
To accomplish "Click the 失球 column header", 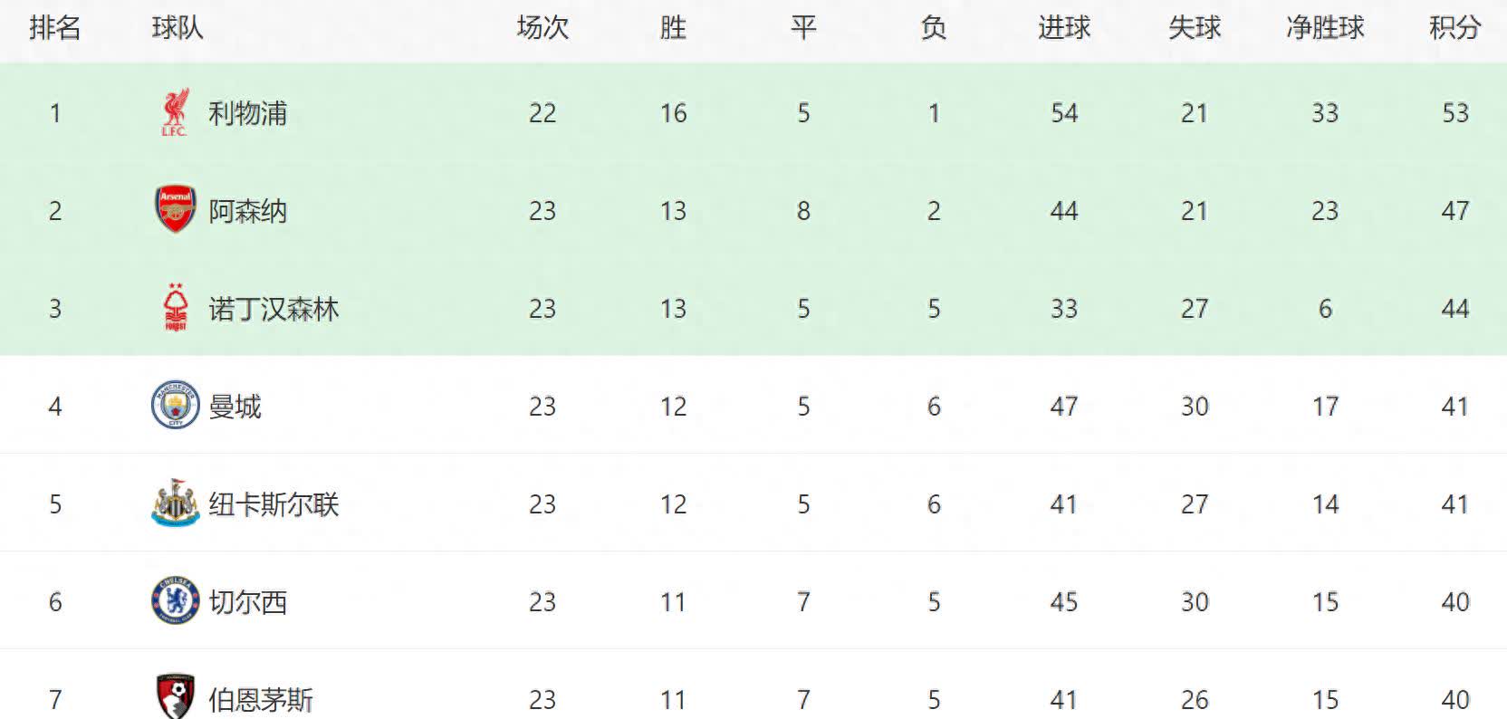I will (x=1195, y=28).
